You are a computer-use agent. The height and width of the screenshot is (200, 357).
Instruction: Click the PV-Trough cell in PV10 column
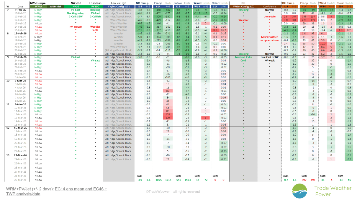coord(76,27)
